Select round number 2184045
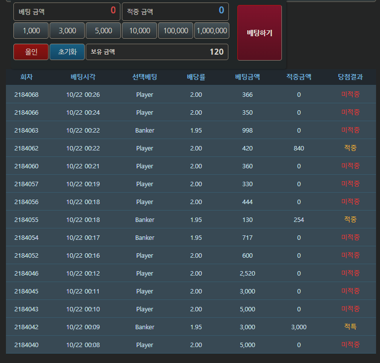This screenshot has width=380, height=363. pos(26,291)
